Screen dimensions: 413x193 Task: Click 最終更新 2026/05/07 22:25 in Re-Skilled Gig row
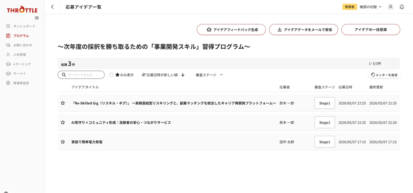pos(383,103)
